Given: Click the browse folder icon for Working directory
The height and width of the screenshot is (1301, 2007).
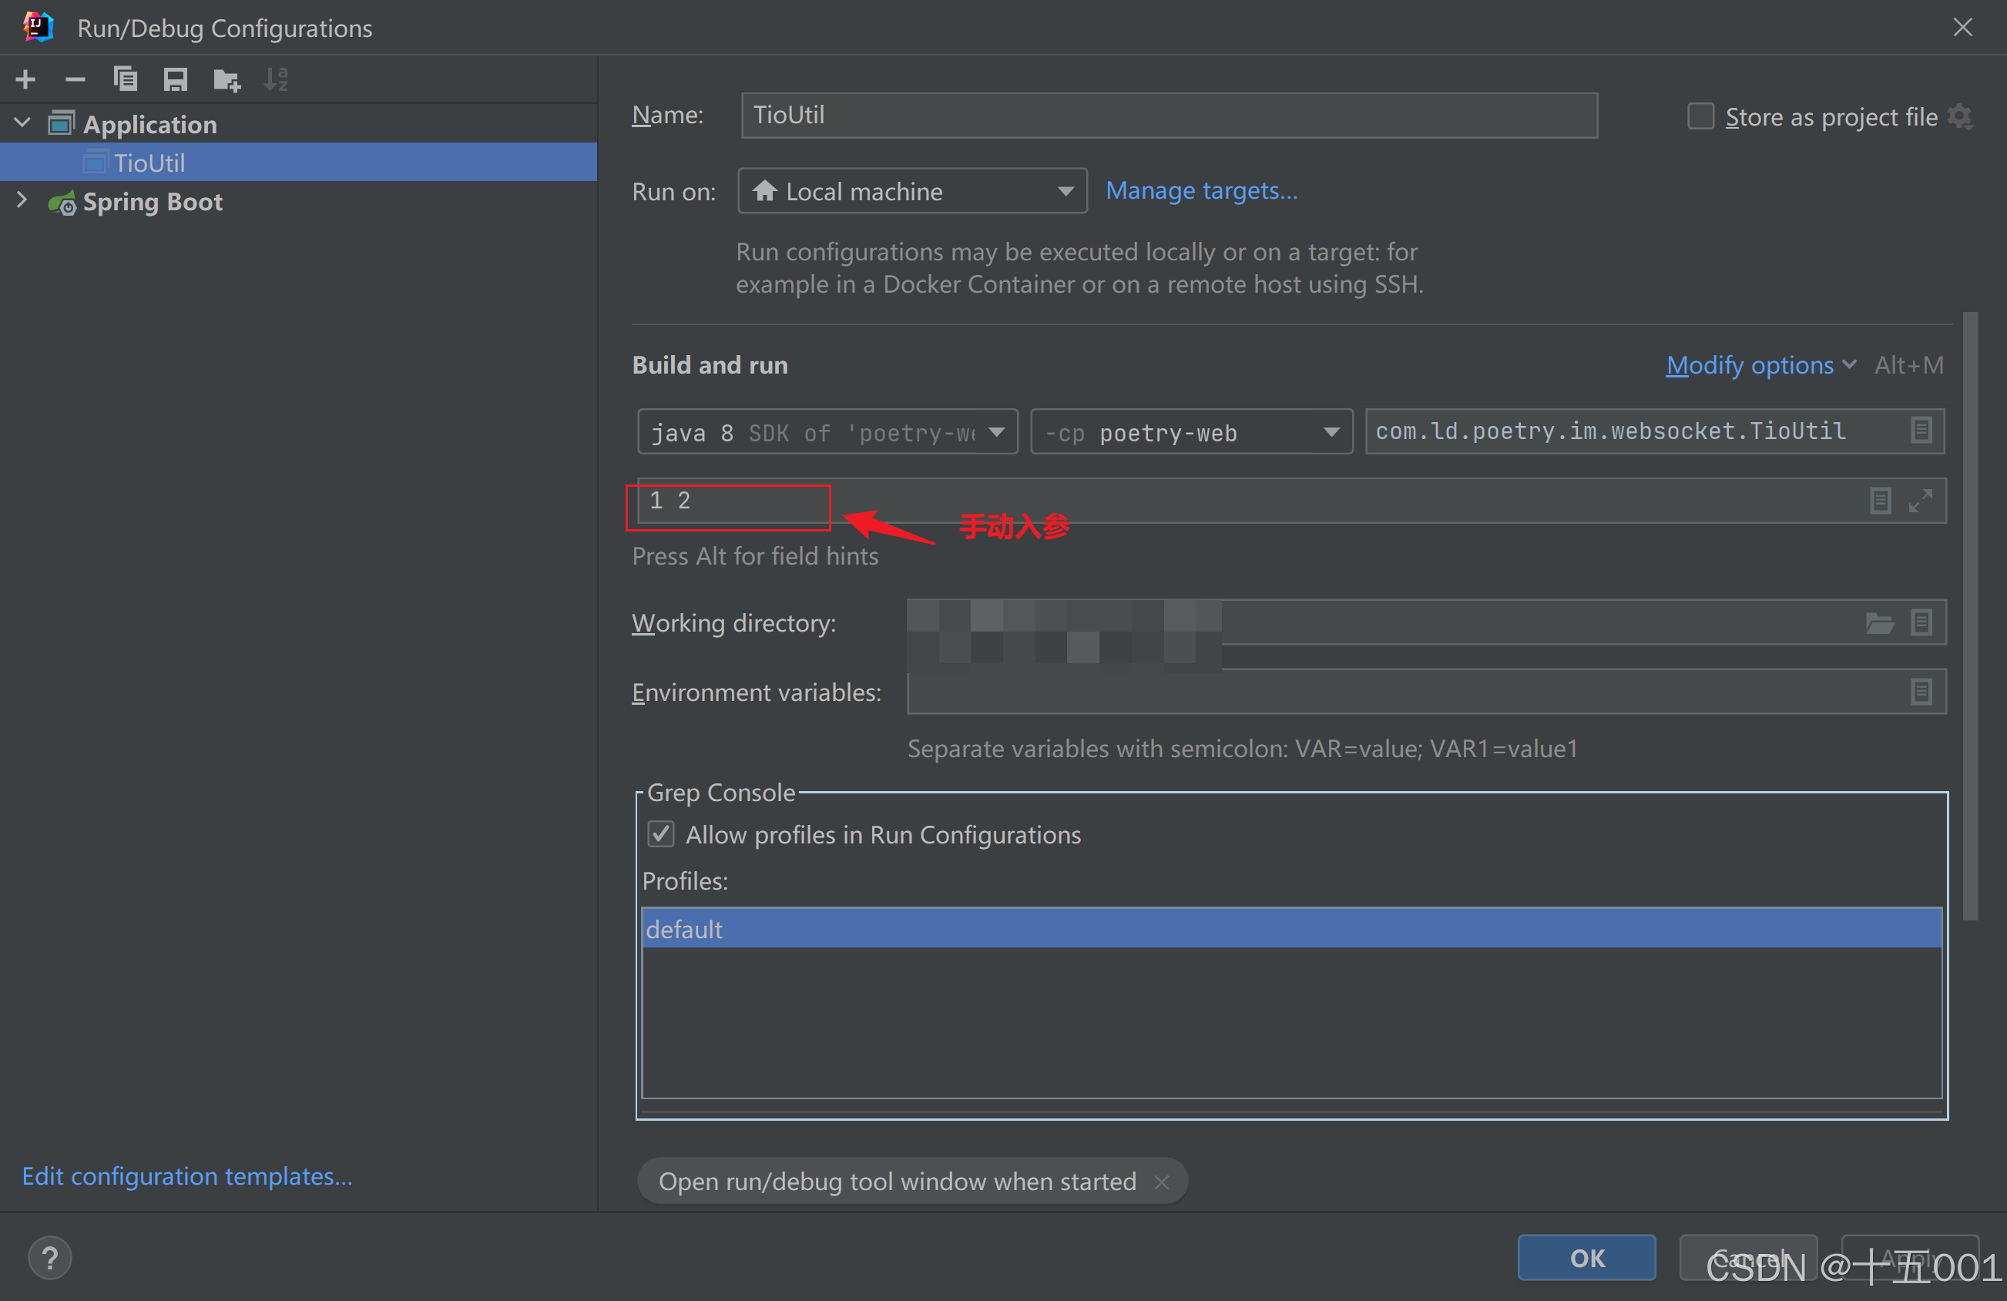Looking at the screenshot, I should tap(1879, 623).
